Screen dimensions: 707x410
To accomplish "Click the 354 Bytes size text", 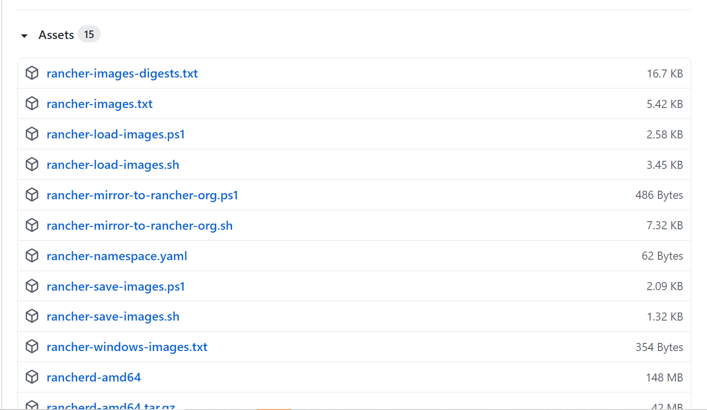I will pos(659,347).
